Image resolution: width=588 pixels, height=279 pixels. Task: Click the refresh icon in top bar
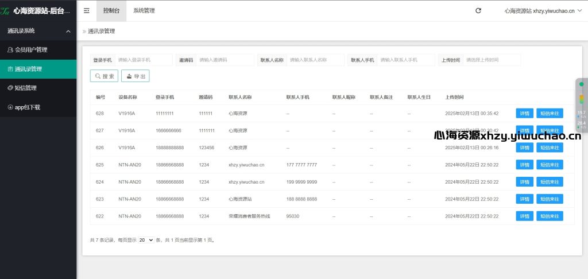pos(478,11)
